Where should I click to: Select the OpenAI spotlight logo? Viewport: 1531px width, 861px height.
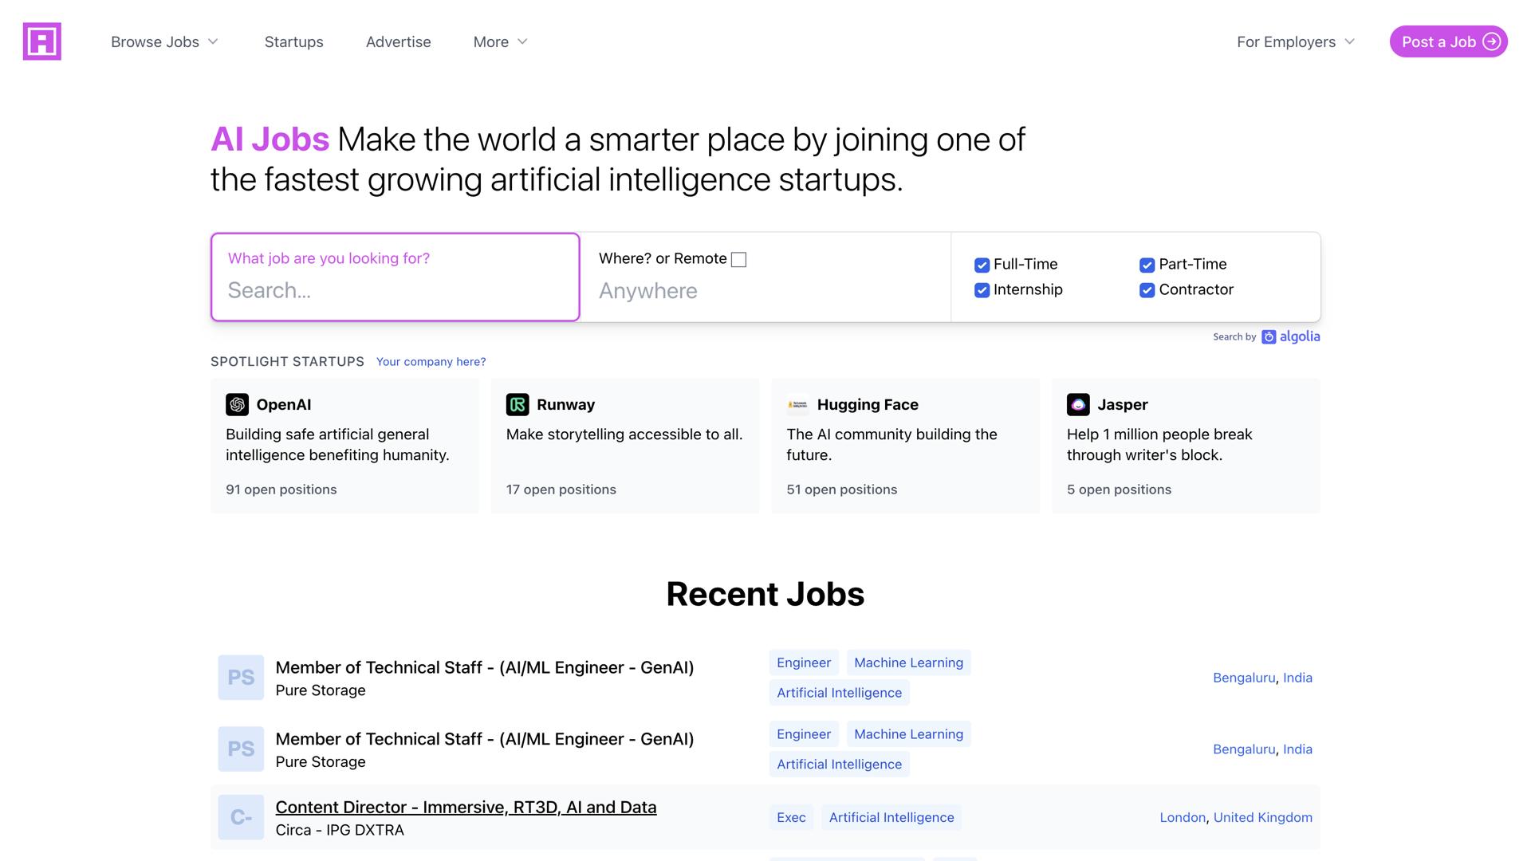tap(237, 404)
